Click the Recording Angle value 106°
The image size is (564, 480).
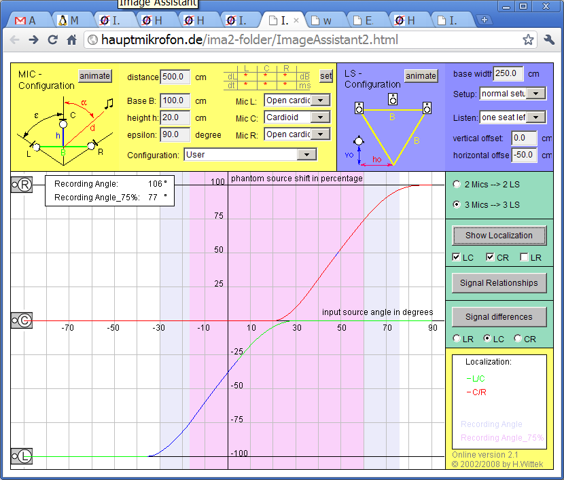[158, 183]
